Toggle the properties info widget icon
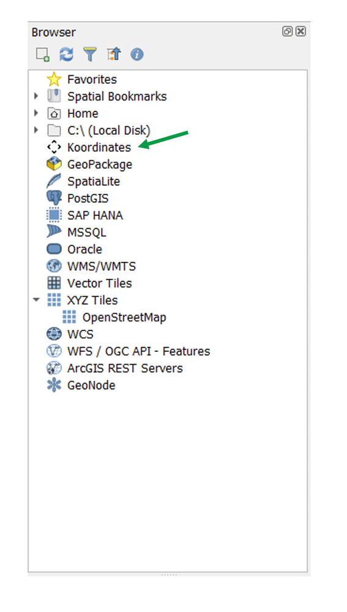The width and height of the screenshot is (347, 612). click(137, 54)
